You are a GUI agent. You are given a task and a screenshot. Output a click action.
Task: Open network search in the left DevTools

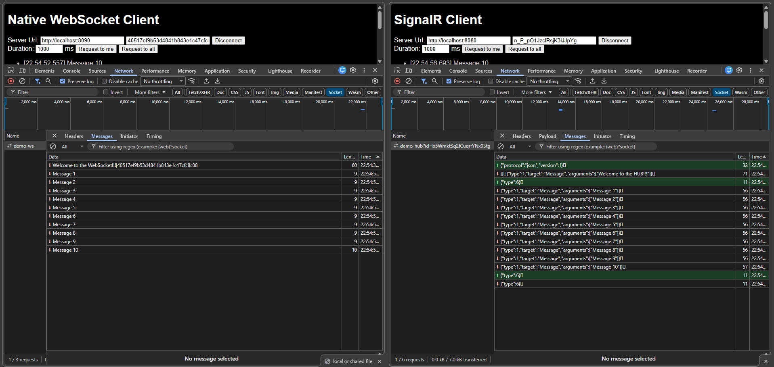48,81
